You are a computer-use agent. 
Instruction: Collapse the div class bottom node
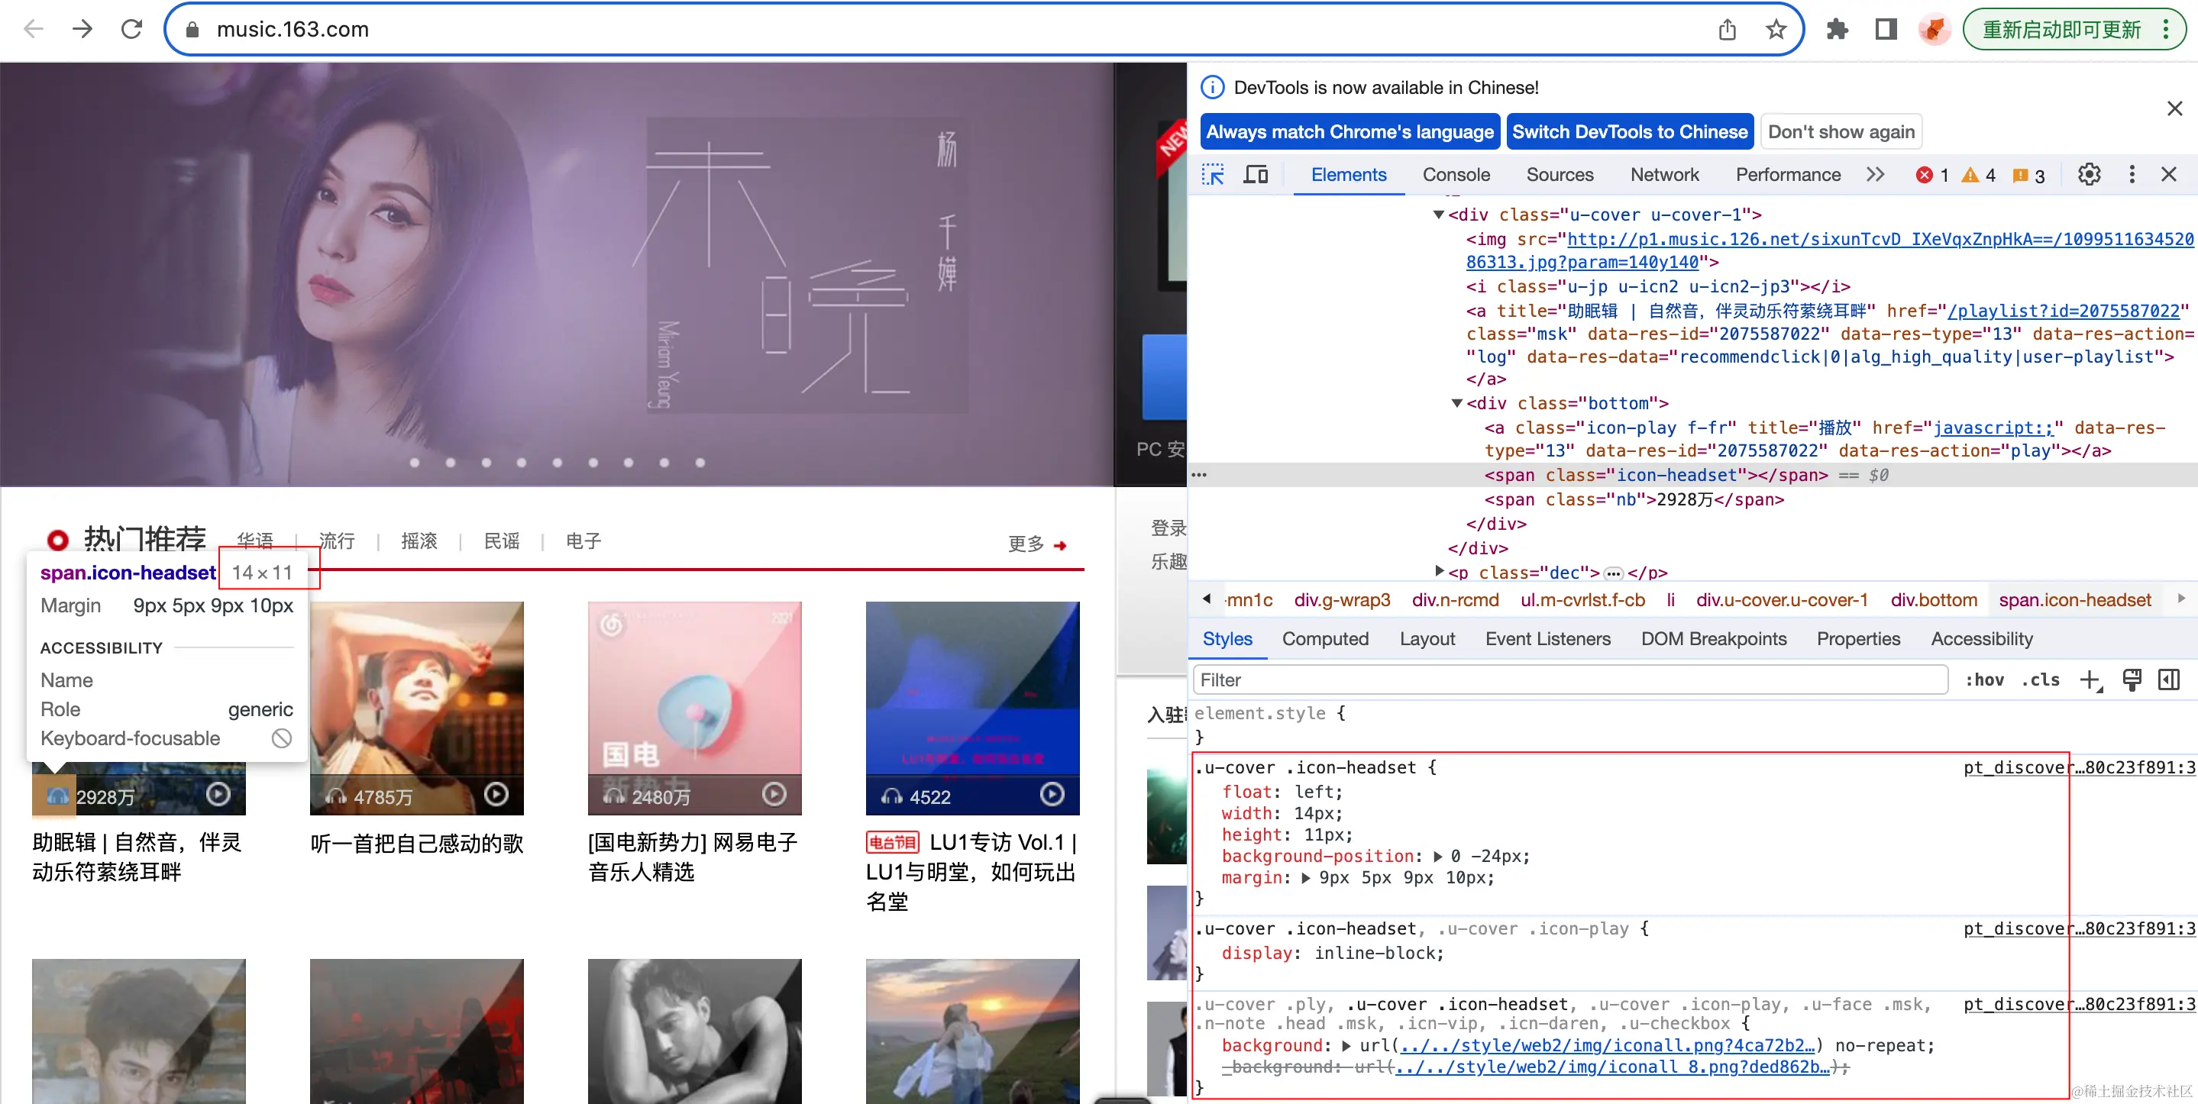(x=1457, y=404)
